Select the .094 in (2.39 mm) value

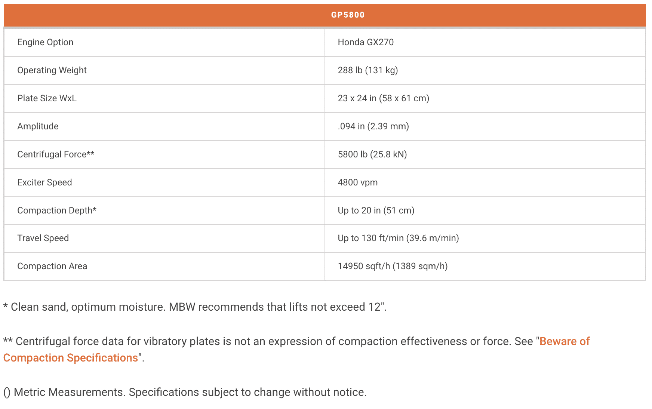coord(373,126)
